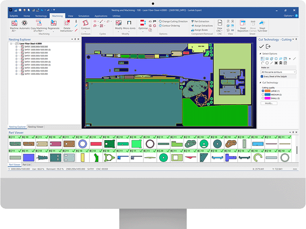Collapse the Cut Technology section

pyautogui.click(x=260, y=82)
